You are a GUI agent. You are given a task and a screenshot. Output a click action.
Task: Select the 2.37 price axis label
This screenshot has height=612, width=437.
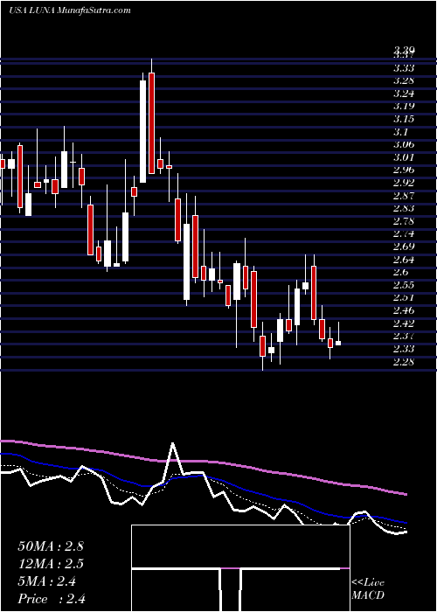(x=404, y=336)
